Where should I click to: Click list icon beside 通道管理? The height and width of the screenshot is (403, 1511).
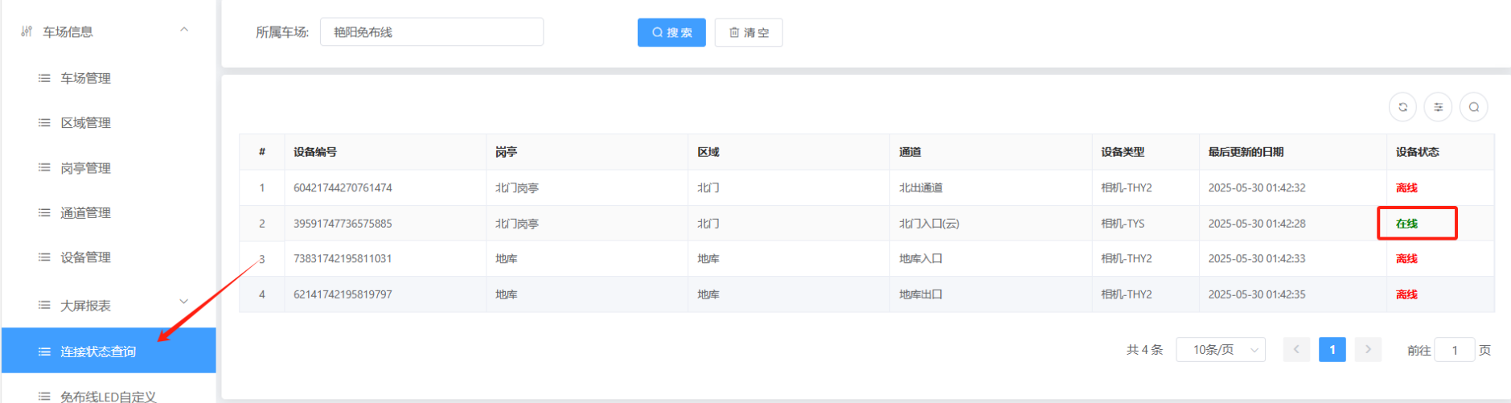pyautogui.click(x=44, y=212)
